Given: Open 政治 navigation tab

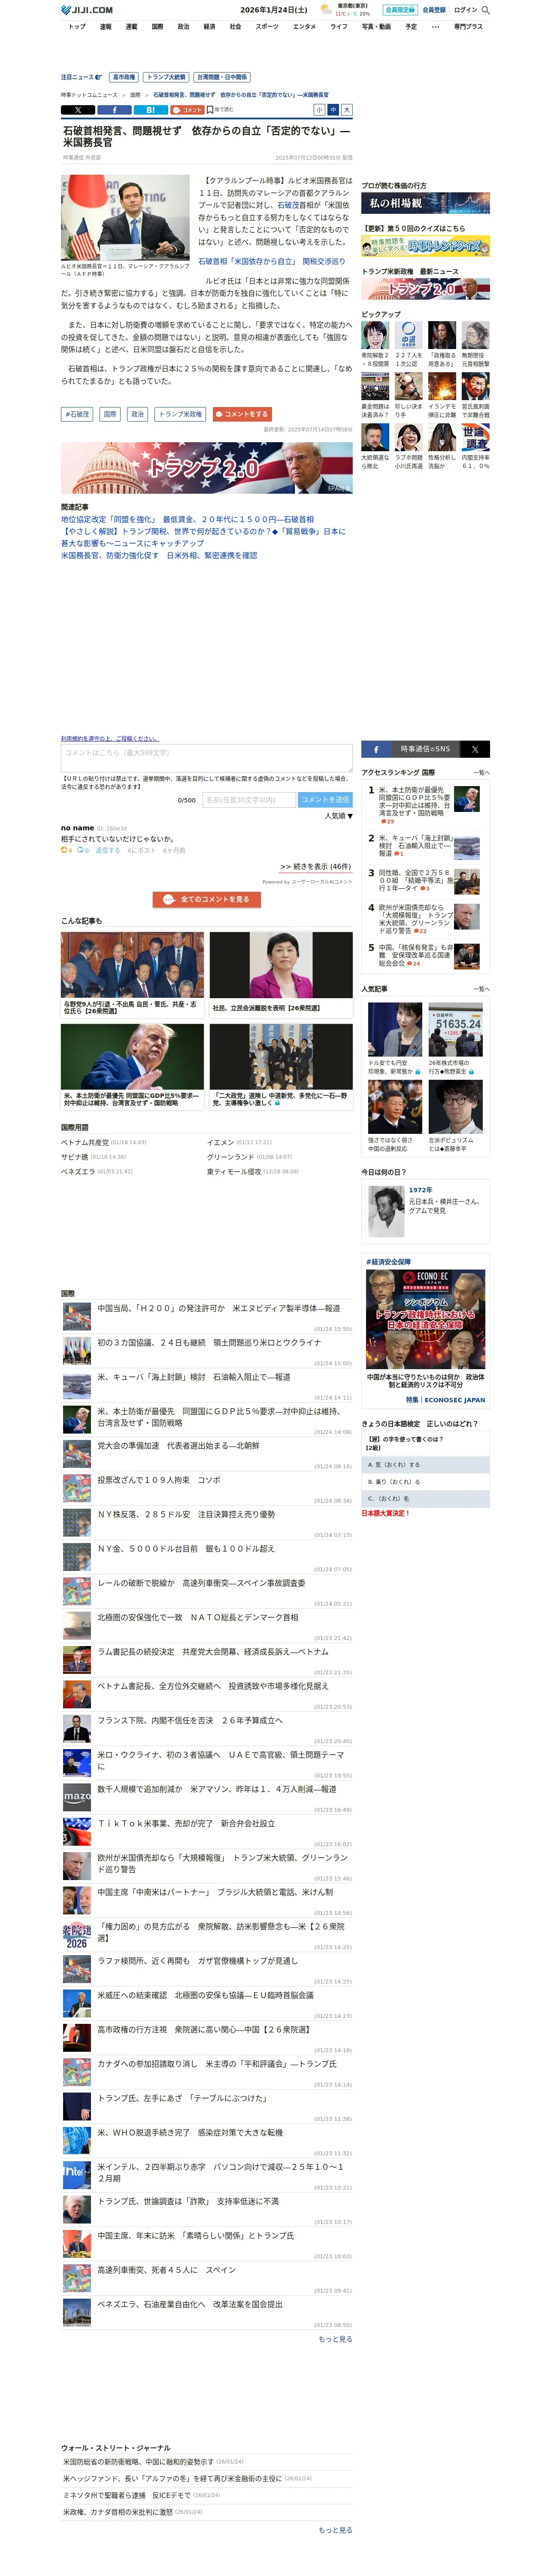Looking at the screenshot, I should (183, 27).
